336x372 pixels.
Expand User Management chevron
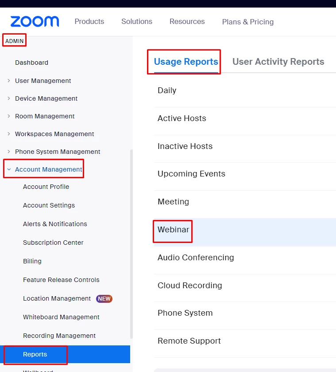click(9, 81)
